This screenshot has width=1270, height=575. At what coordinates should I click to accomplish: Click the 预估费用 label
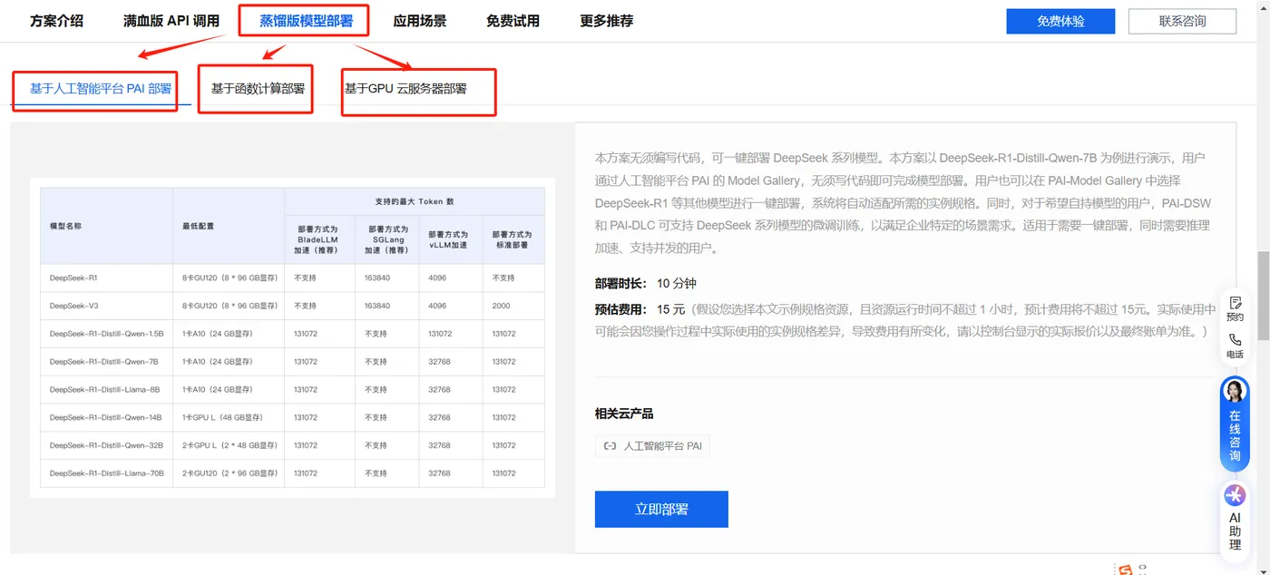621,309
